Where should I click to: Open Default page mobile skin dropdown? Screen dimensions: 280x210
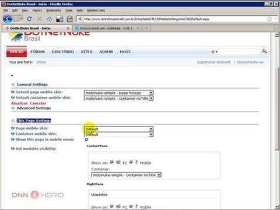118,93
